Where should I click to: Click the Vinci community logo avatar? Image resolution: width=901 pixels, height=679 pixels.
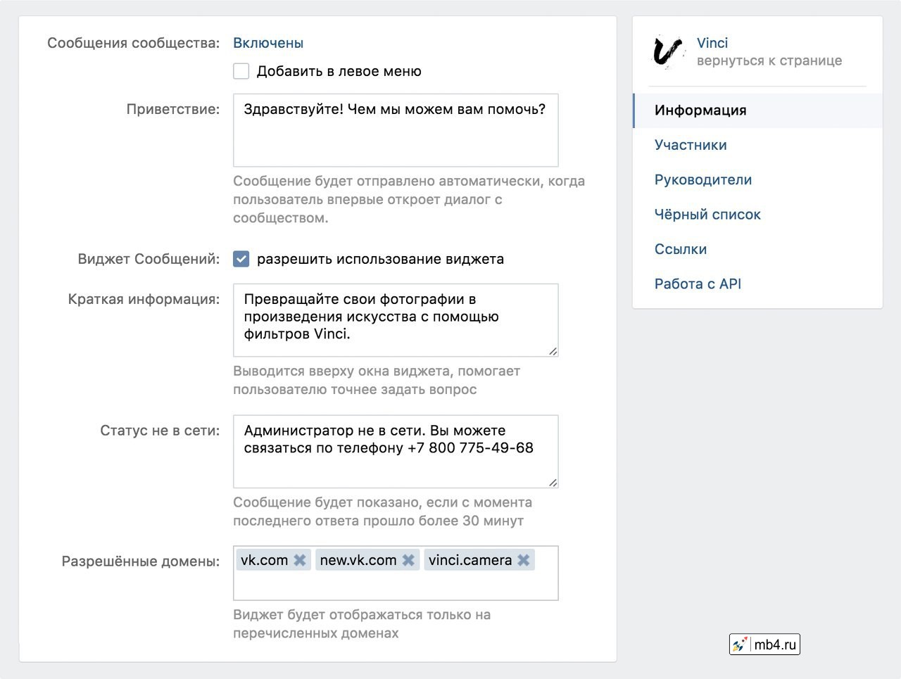(x=668, y=52)
